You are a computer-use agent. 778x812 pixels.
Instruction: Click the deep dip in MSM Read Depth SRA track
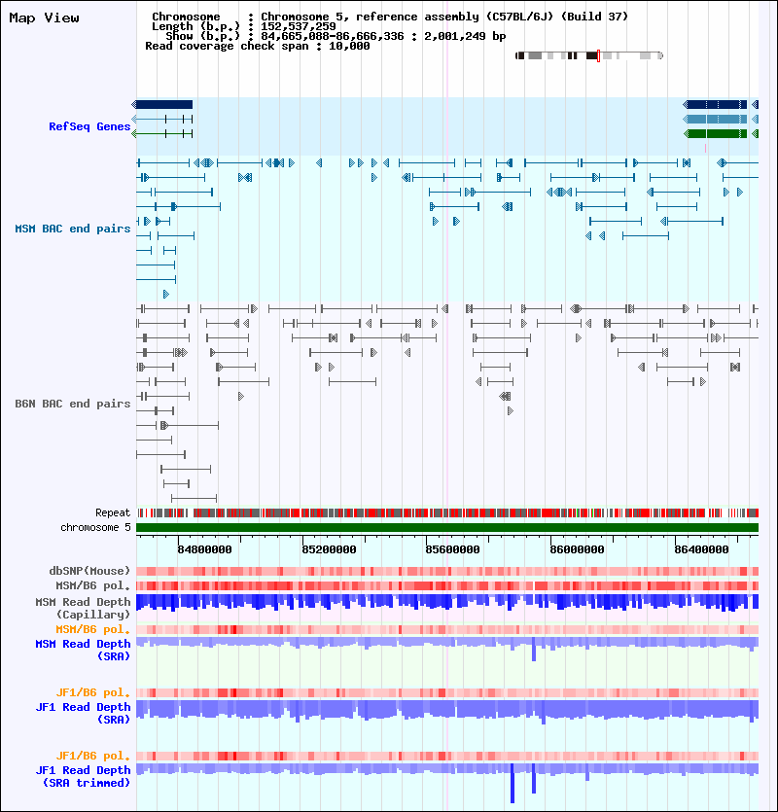(x=534, y=650)
